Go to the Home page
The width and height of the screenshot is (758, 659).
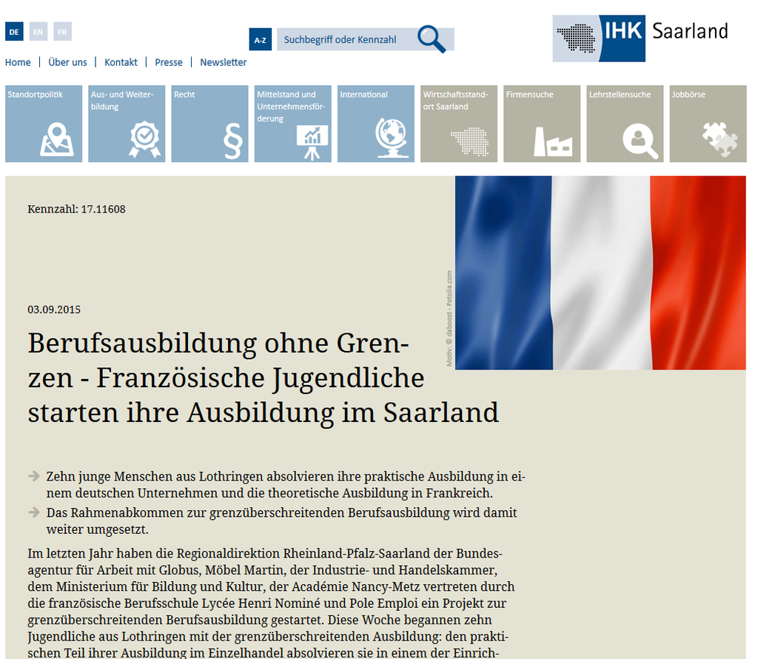pyautogui.click(x=18, y=62)
